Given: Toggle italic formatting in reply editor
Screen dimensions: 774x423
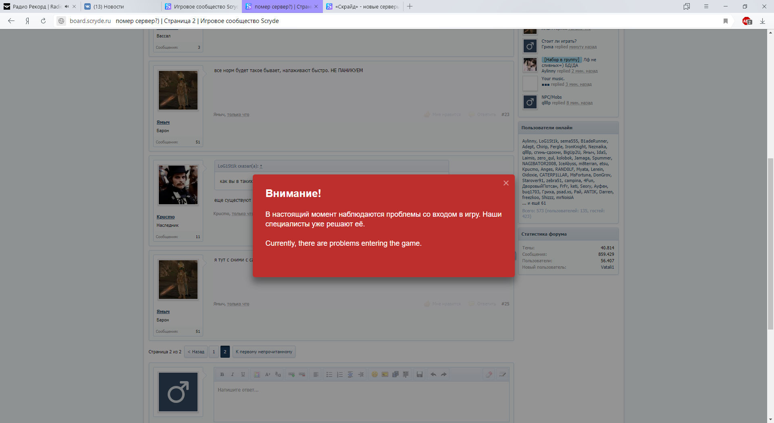Looking at the screenshot, I should pyautogui.click(x=233, y=375).
